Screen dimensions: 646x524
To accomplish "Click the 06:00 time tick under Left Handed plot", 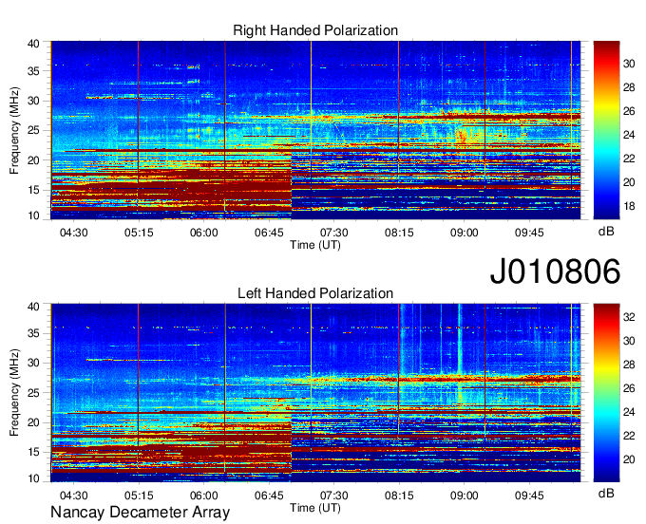I will point(204,496).
